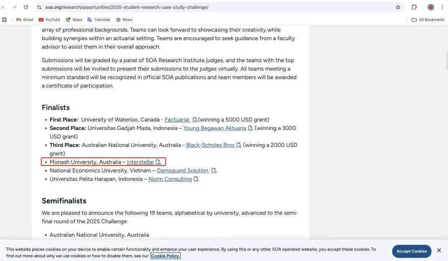Open the Interstellar submission link
448x261 pixels.
coord(140,162)
